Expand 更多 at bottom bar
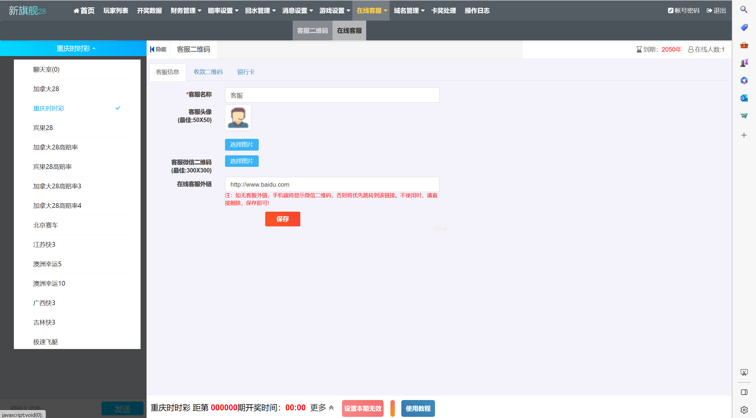Image resolution: width=756 pixels, height=418 pixels. point(322,408)
